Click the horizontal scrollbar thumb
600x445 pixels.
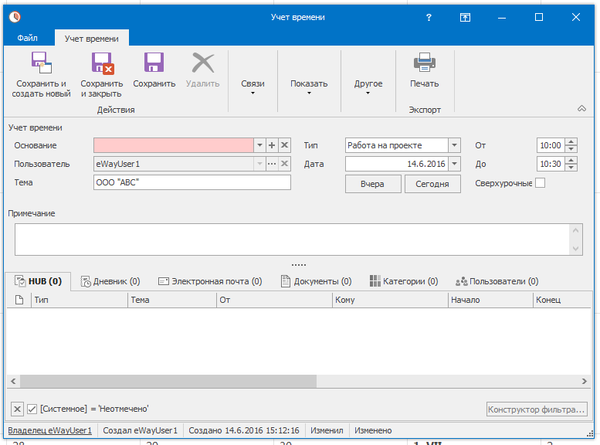tap(168, 381)
